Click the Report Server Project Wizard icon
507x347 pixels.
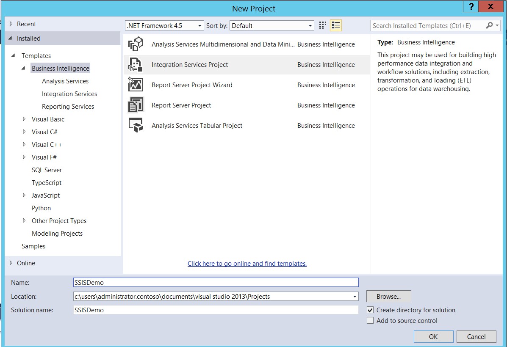[136, 85]
